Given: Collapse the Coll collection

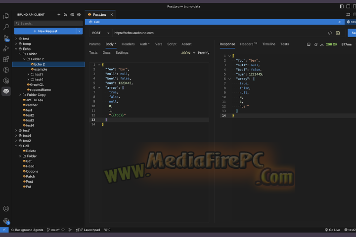Looking at the screenshot, I should point(16,146).
